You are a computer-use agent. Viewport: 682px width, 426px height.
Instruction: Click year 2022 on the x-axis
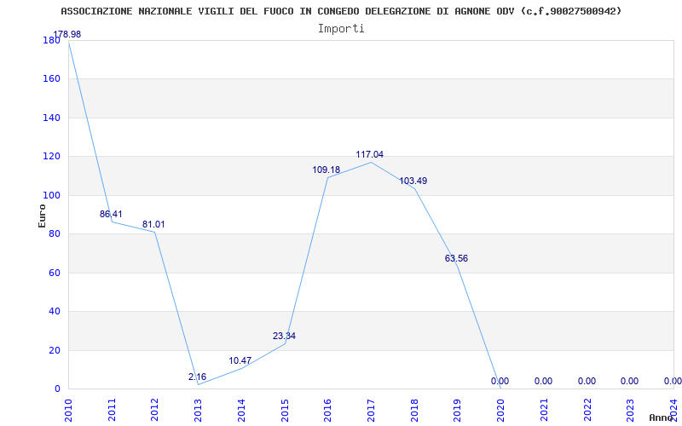(587, 409)
